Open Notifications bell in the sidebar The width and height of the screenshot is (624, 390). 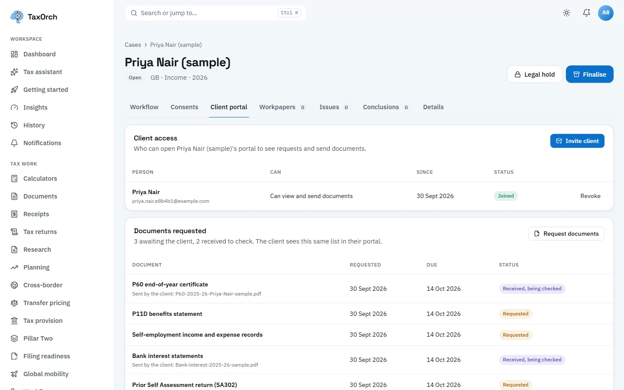tap(14, 143)
